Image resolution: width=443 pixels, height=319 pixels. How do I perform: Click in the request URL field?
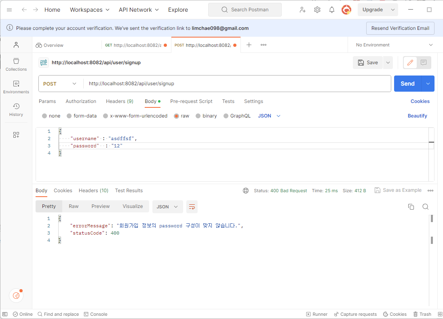click(x=237, y=84)
